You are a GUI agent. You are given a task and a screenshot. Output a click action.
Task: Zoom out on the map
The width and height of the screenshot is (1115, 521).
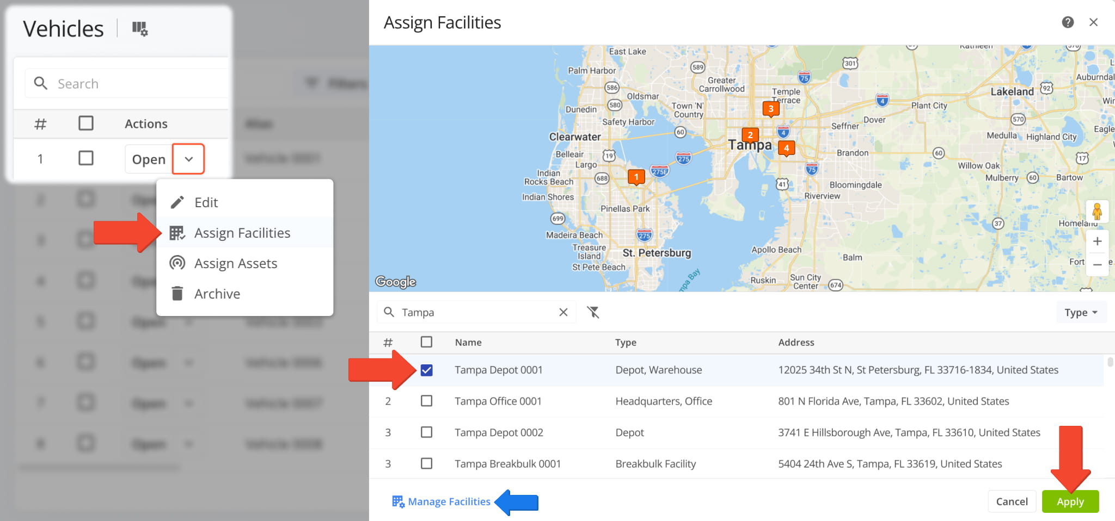pyautogui.click(x=1097, y=265)
